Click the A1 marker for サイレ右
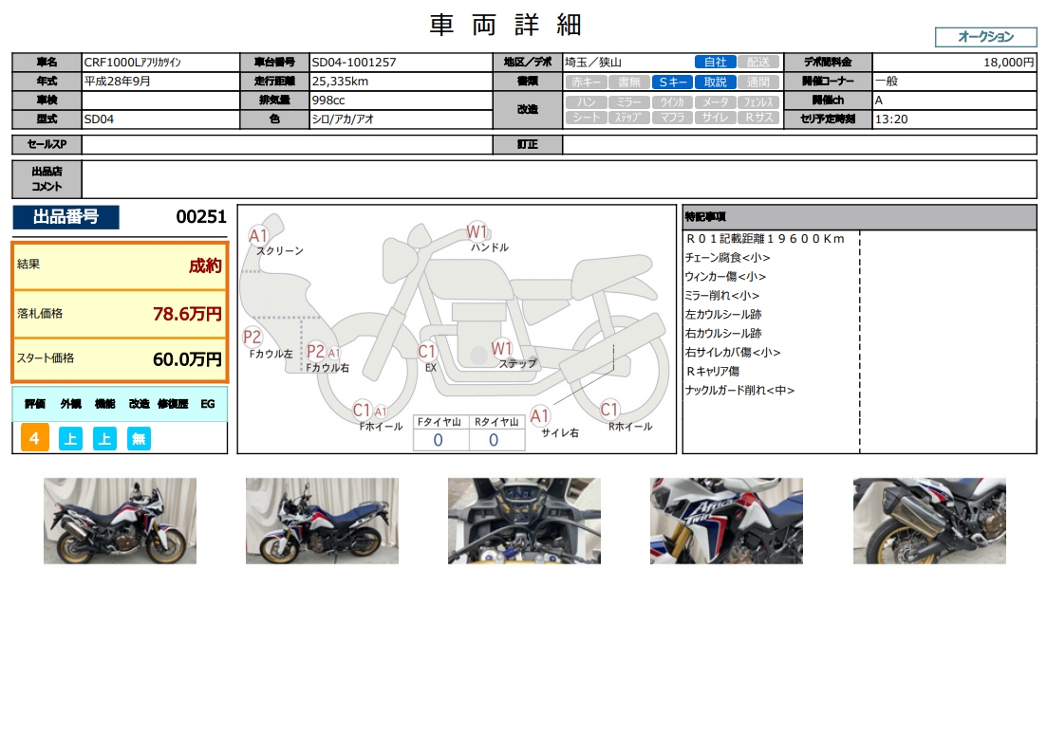Viewport: 1047px width, 732px height. [x=539, y=416]
